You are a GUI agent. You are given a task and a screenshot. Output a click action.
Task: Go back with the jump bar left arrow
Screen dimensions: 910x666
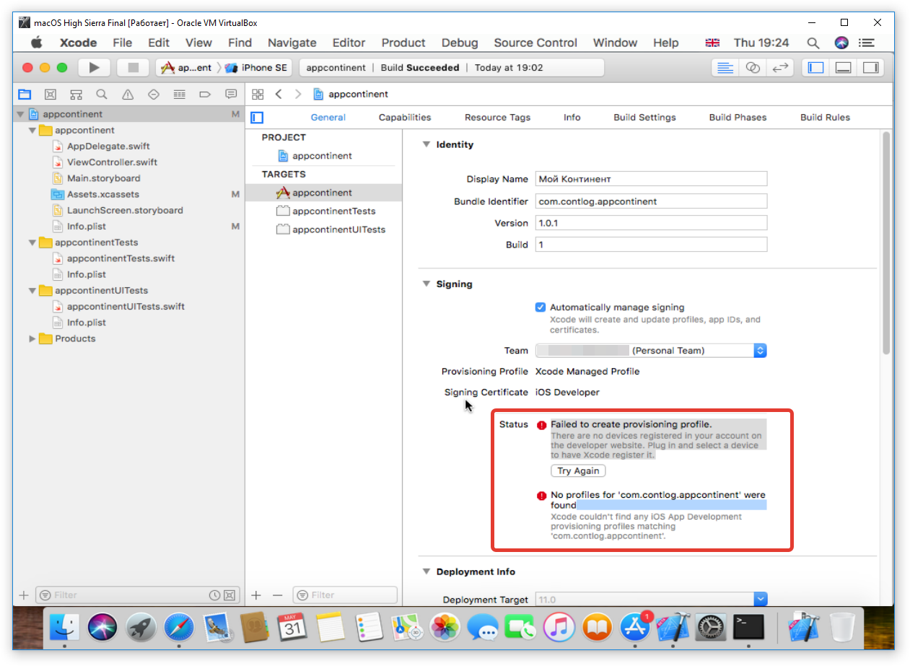[x=279, y=94]
